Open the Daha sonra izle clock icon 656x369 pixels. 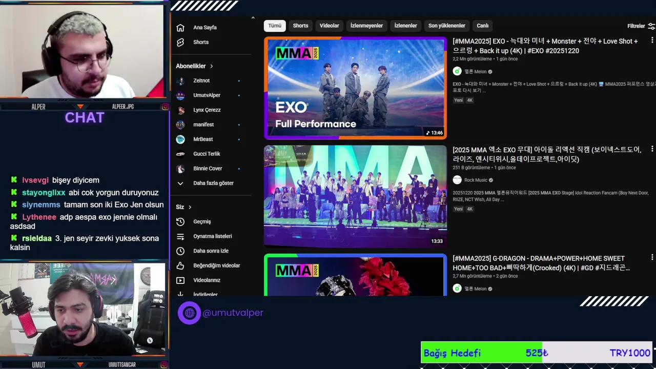click(180, 251)
